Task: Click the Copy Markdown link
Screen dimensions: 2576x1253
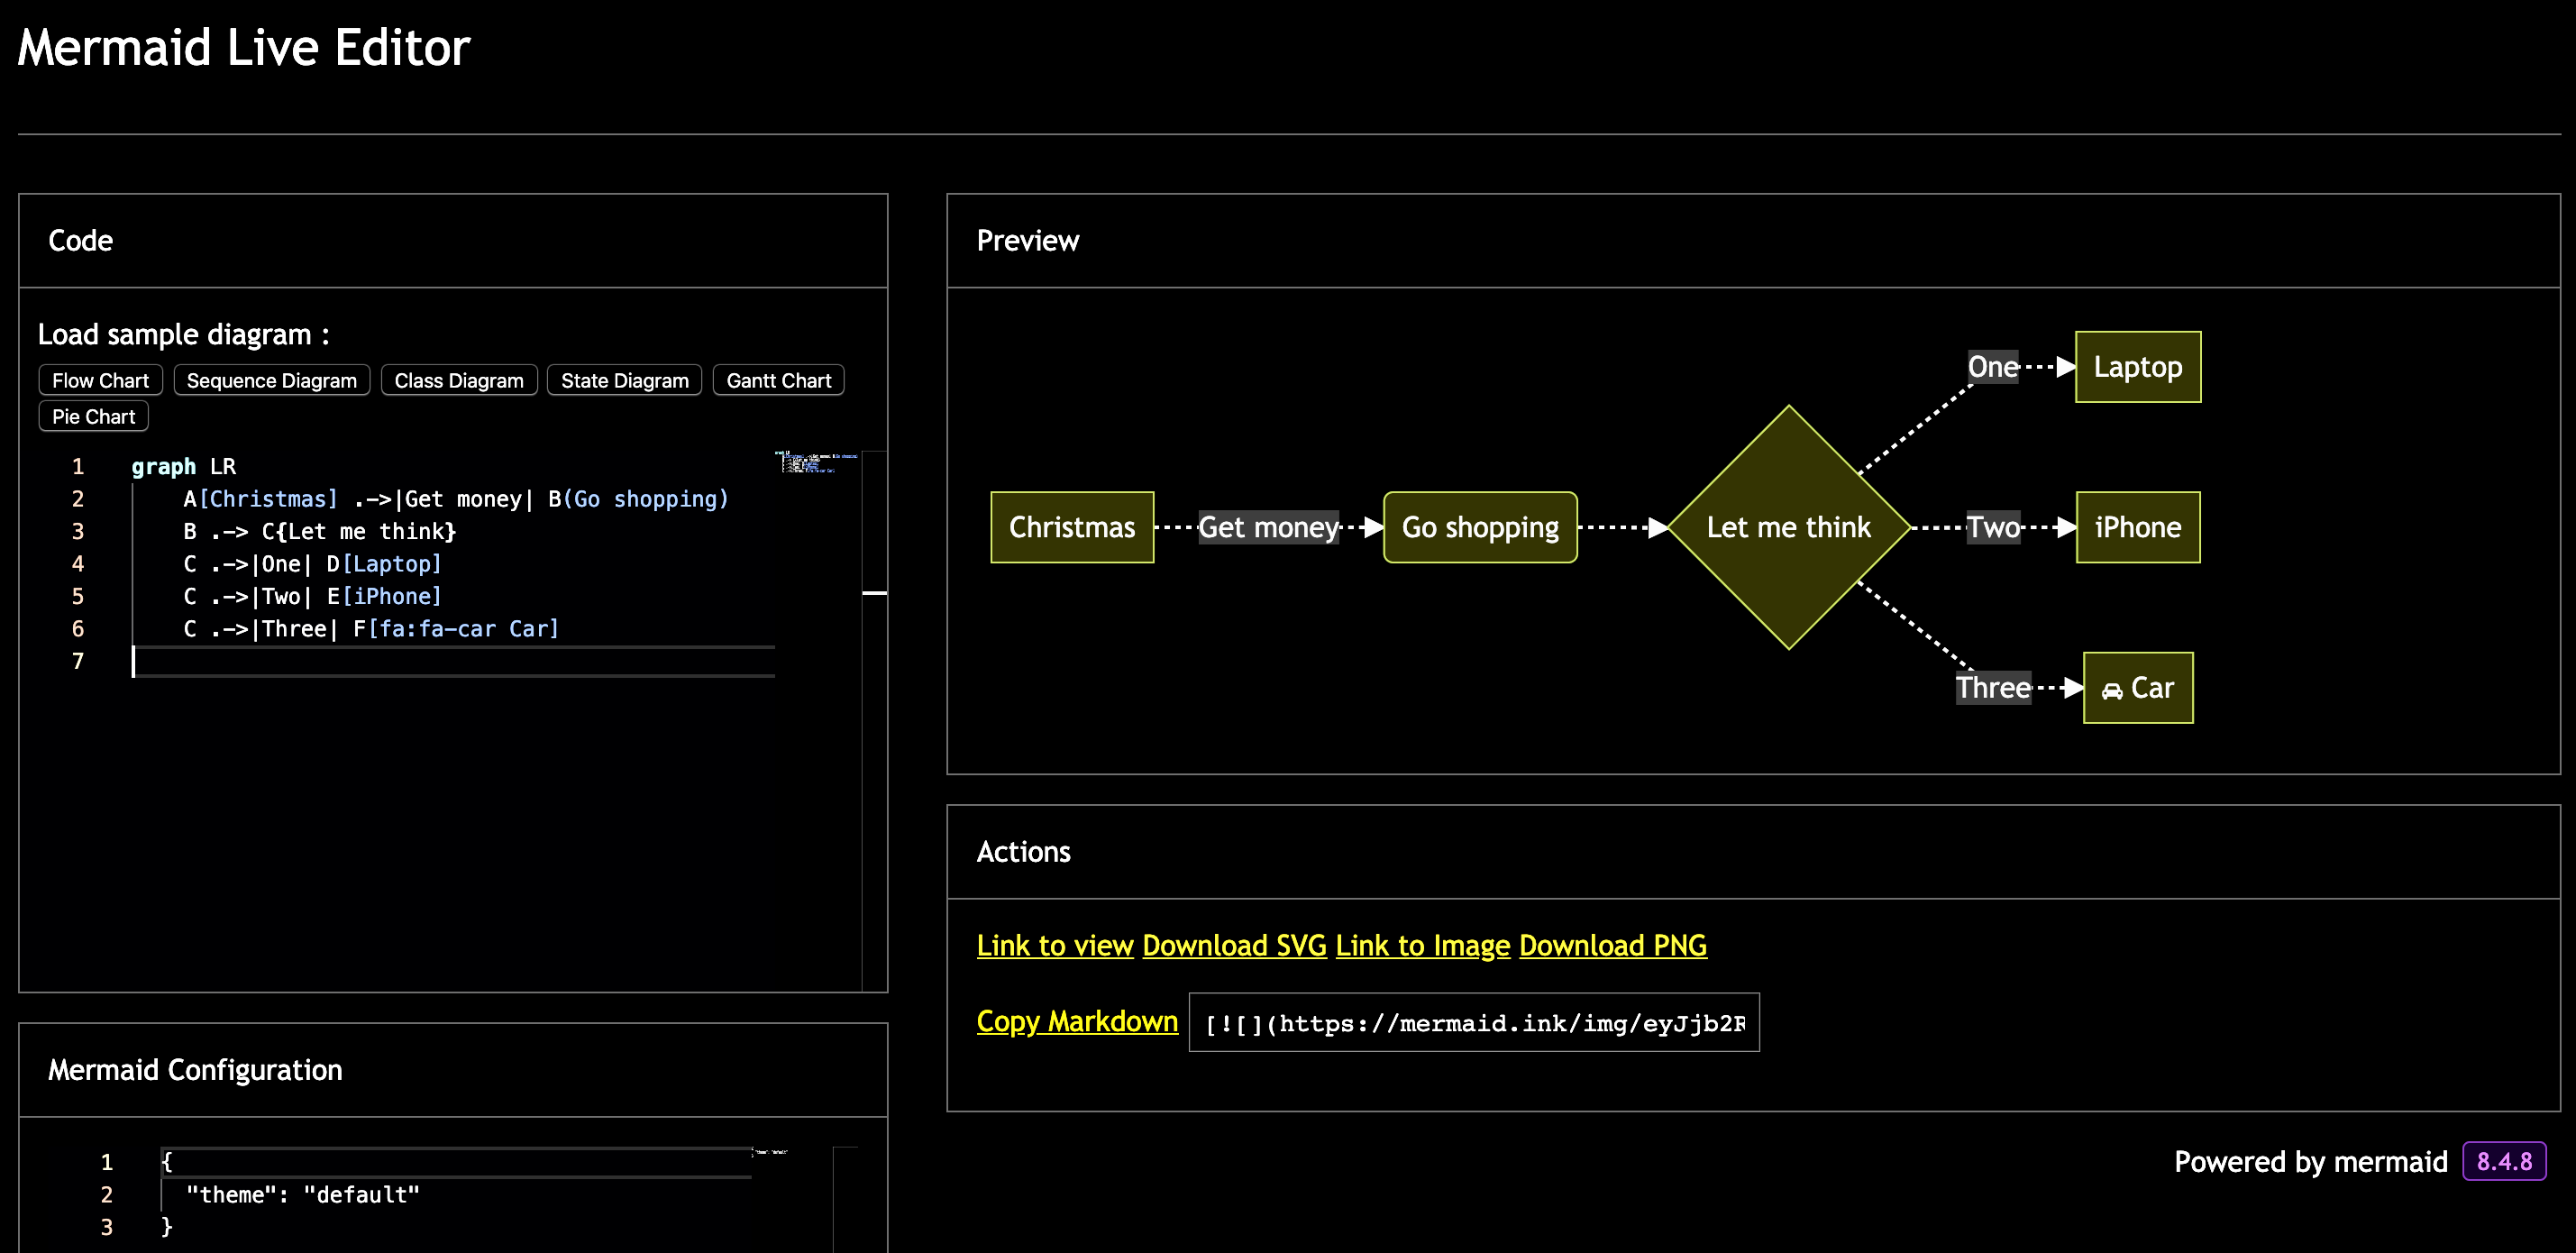Action: (1076, 1021)
